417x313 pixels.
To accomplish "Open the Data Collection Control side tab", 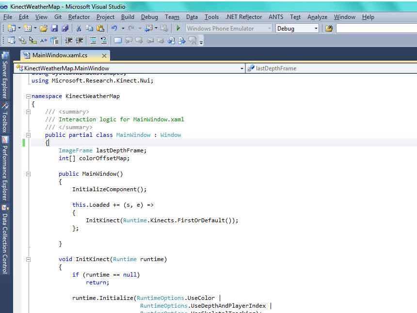I will coord(5,239).
